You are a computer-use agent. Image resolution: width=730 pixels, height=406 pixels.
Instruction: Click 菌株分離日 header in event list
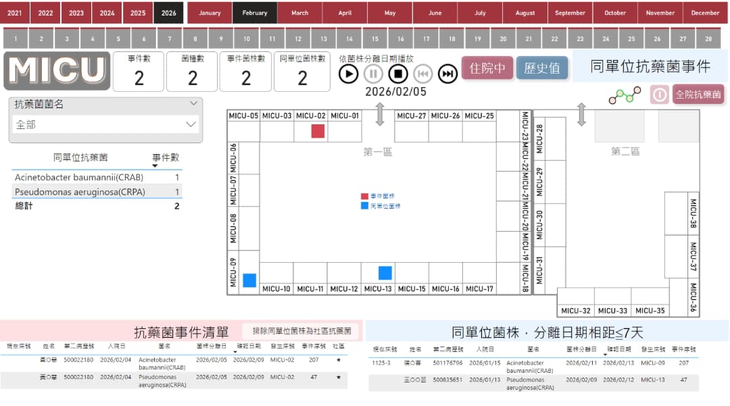(212, 347)
